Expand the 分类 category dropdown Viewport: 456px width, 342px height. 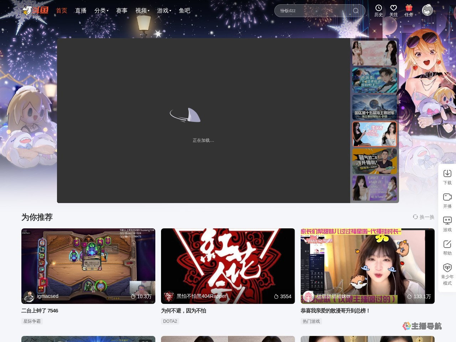[x=100, y=11]
